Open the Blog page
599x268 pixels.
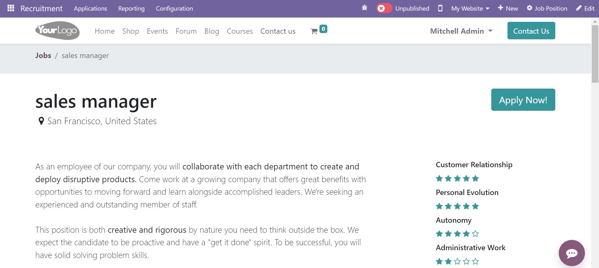click(212, 31)
